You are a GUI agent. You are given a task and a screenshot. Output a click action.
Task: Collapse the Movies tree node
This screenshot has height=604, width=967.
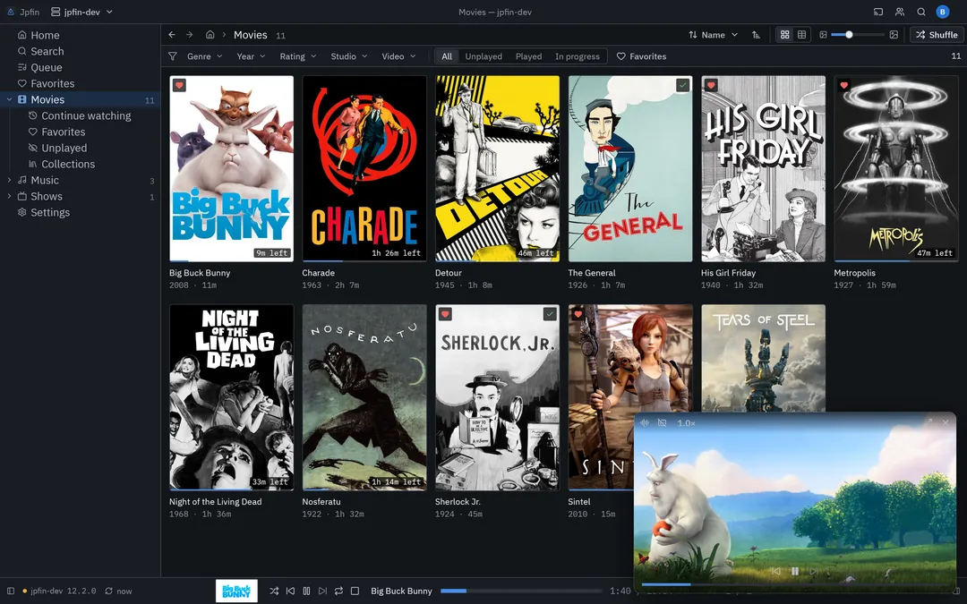click(x=9, y=99)
